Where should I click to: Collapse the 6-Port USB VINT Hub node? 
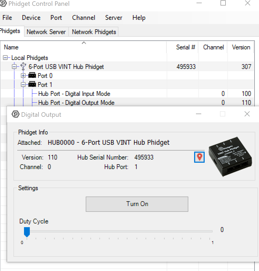tap(15, 67)
